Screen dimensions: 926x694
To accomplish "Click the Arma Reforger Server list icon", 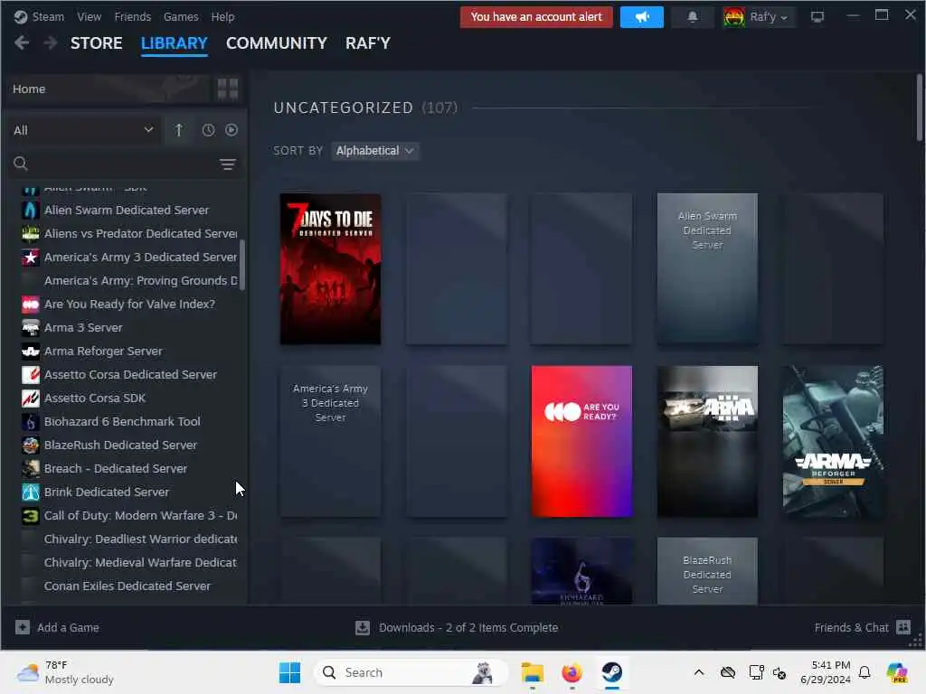I will (x=30, y=352).
